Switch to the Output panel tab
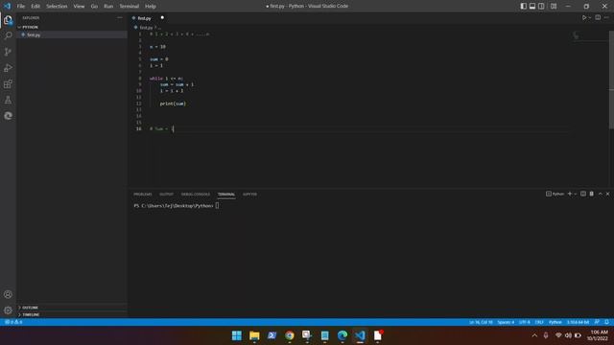This screenshot has height=345, width=614. [x=166, y=195]
